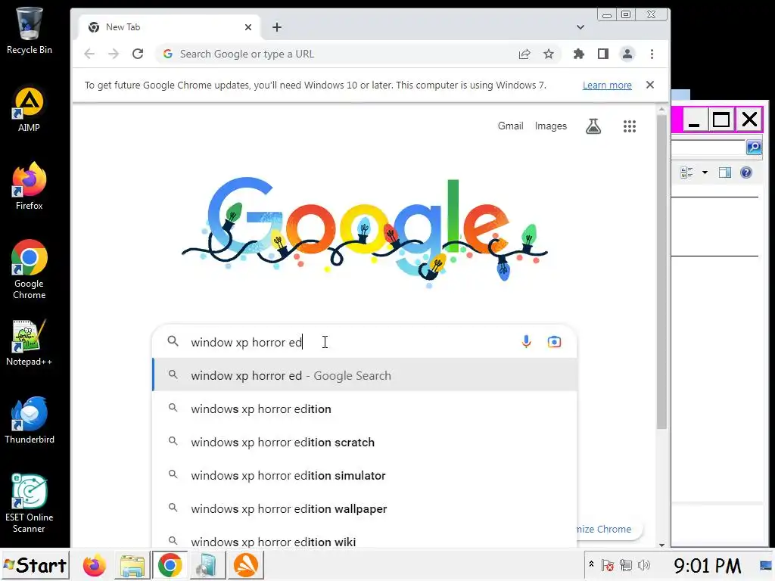775x581 pixels.
Task: Click the taskbar clock showing 9:01 PM
Action: click(708, 565)
